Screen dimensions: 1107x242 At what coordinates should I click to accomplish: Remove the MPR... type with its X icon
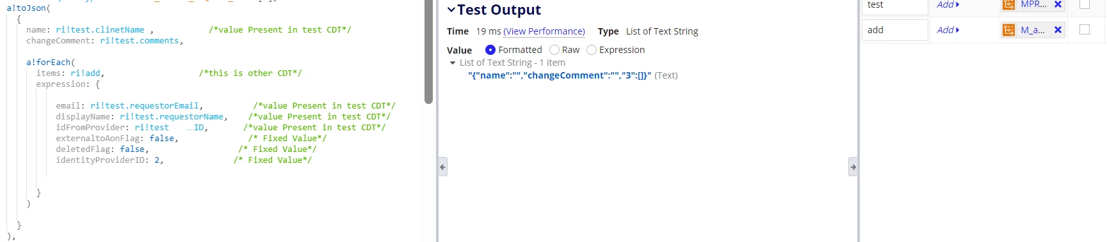pos(1058,4)
